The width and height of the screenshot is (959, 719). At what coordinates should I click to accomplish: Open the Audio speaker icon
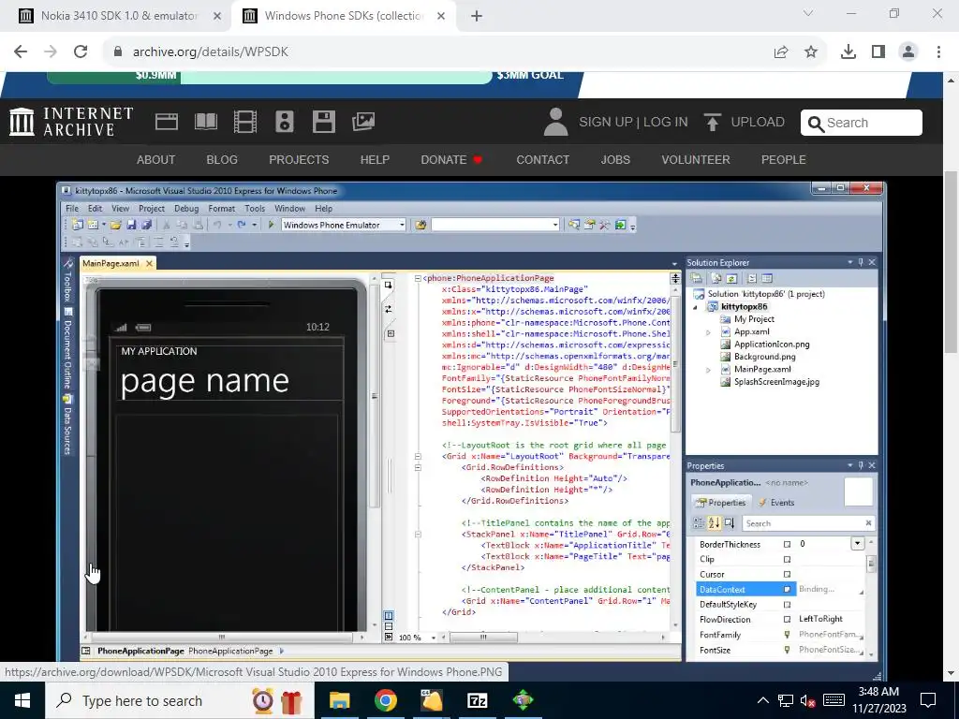(285, 122)
